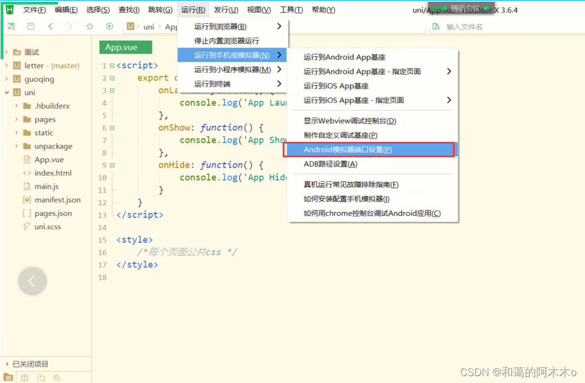This screenshot has height=383, width=585.
Task: Expand the letter project node
Action: click(7, 65)
